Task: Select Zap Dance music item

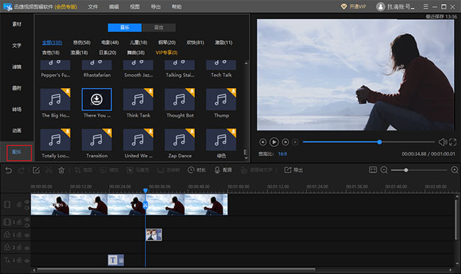Action: pyautogui.click(x=180, y=143)
